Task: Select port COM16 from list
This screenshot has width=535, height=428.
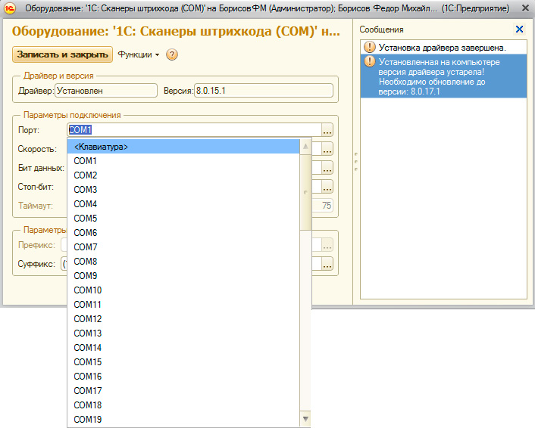Action: pyautogui.click(x=183, y=377)
